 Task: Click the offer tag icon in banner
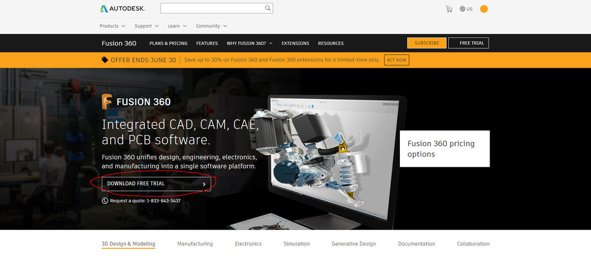coord(105,60)
